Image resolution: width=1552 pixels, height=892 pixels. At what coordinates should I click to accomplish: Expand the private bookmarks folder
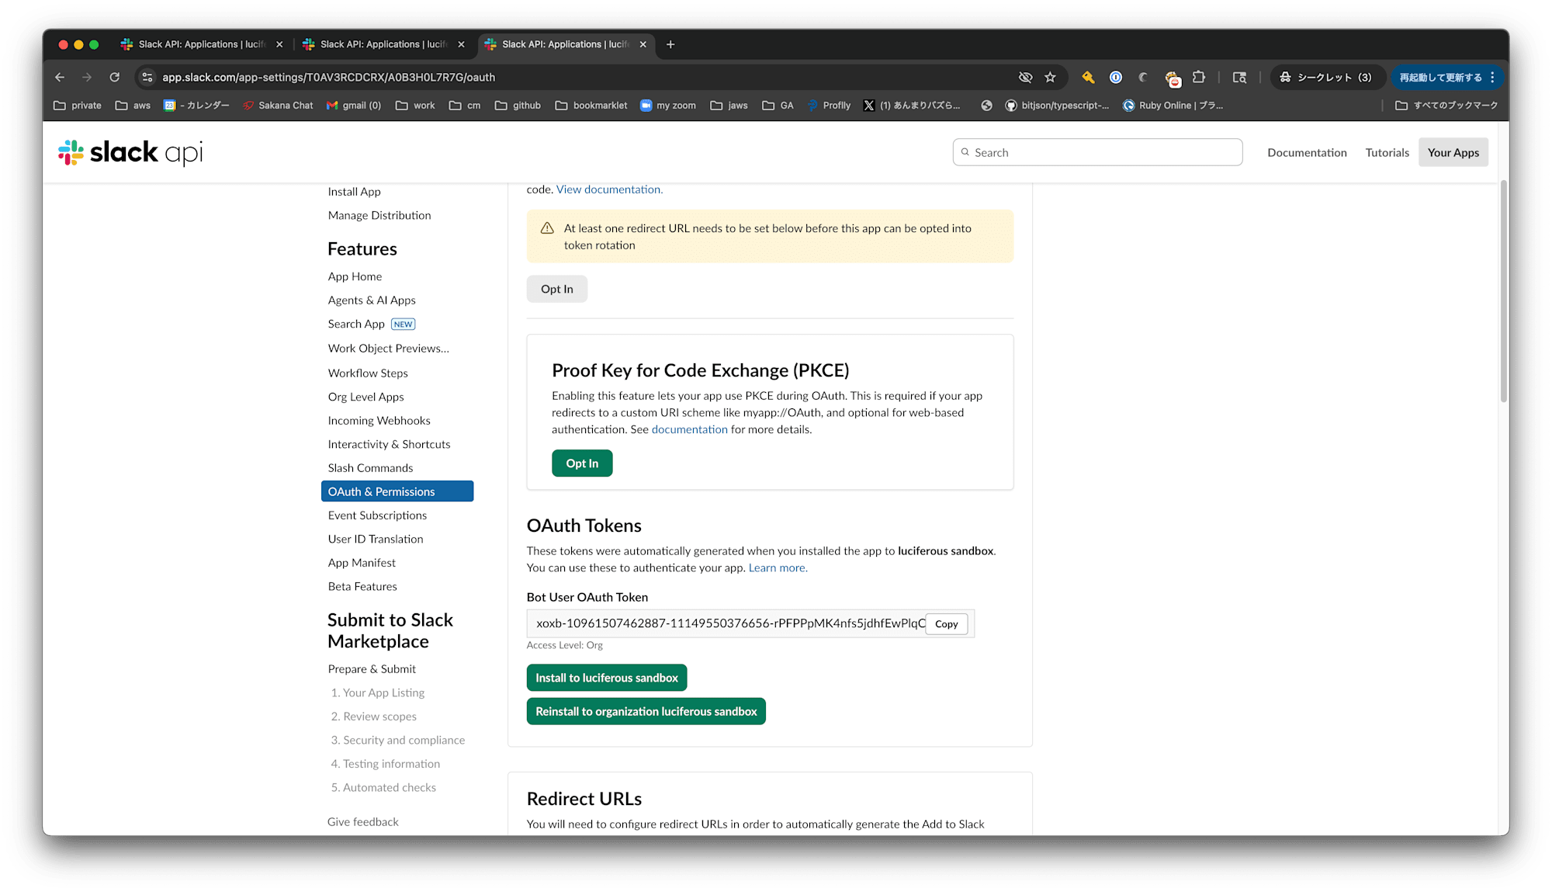coord(78,106)
